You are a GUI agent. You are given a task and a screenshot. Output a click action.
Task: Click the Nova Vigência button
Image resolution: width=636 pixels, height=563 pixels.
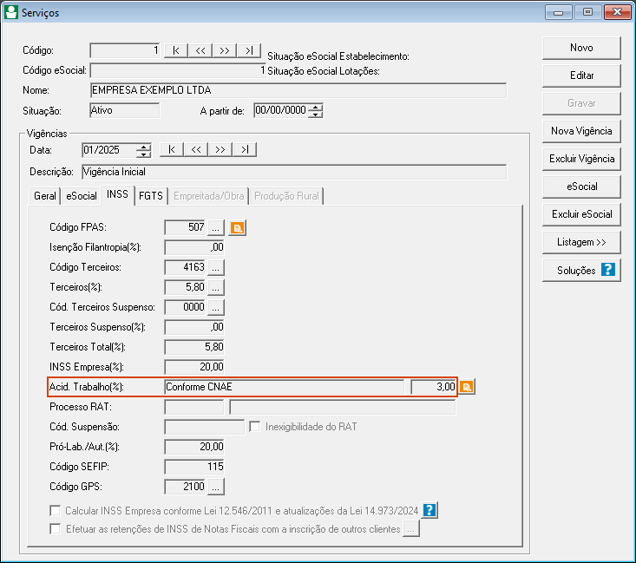click(581, 131)
